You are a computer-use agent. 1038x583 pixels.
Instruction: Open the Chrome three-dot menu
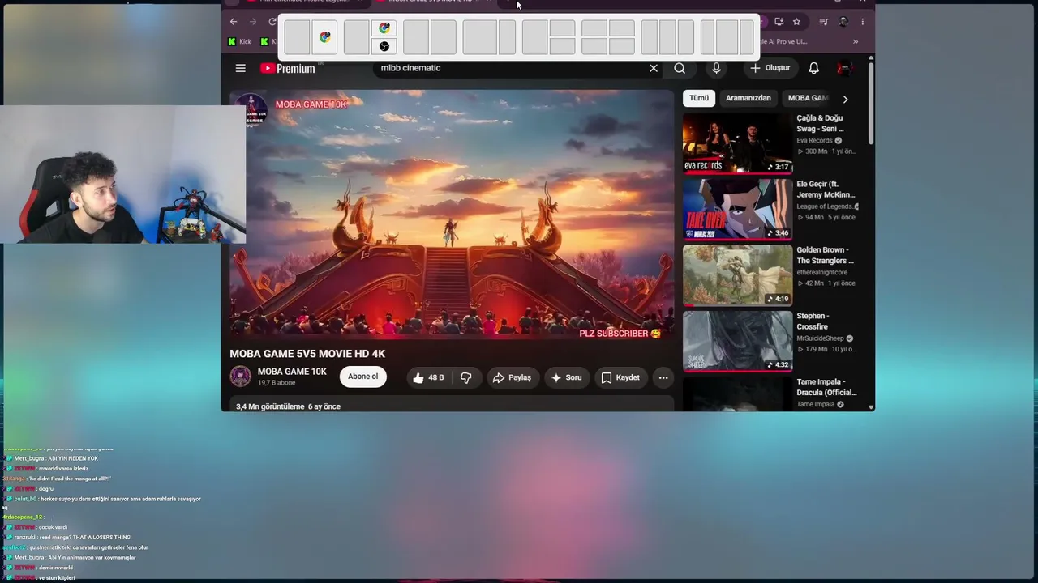(x=862, y=22)
